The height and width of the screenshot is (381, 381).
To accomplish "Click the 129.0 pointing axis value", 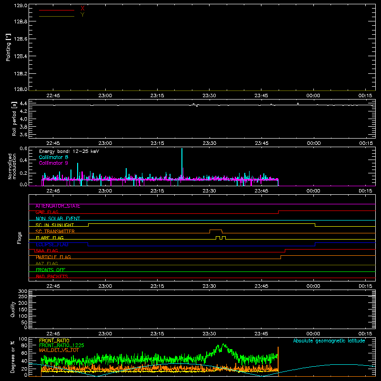I will click(20, 6).
